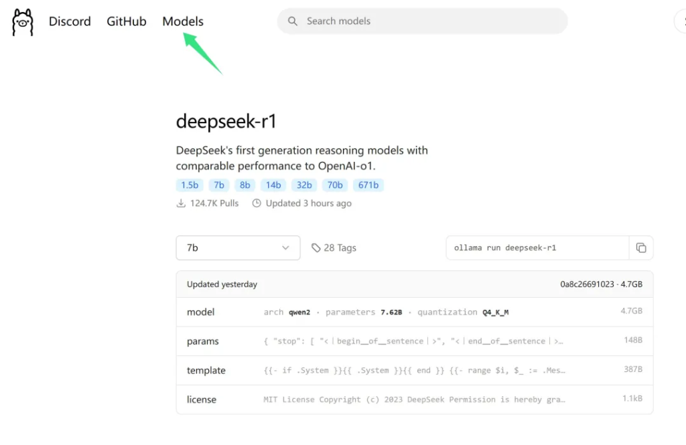
Task: Open the model file row
Action: pos(414,312)
